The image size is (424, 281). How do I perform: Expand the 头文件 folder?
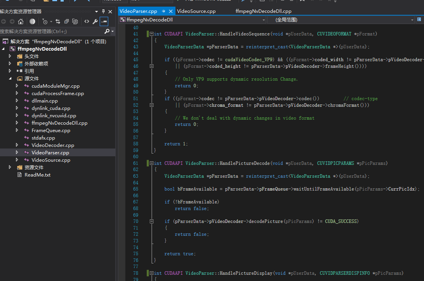tap(10, 56)
